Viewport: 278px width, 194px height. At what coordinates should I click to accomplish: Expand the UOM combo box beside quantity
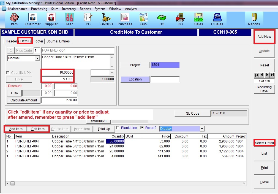(x=111, y=72)
